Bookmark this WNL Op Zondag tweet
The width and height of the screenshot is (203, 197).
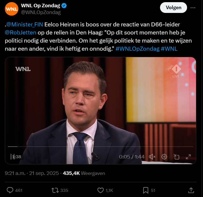tap(146, 191)
